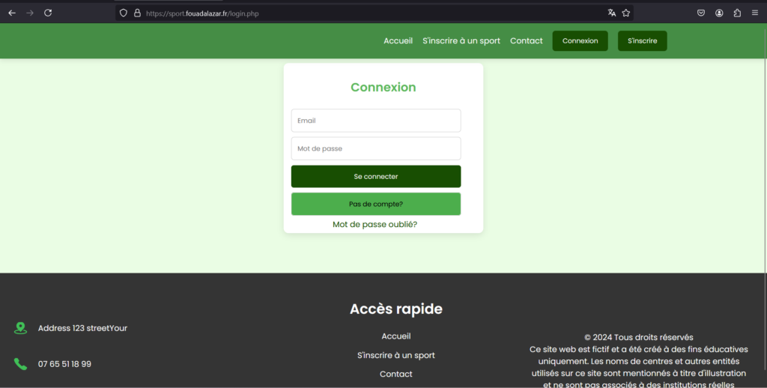Open the extensions puzzle icon
This screenshot has height=388, width=767.
737,13
